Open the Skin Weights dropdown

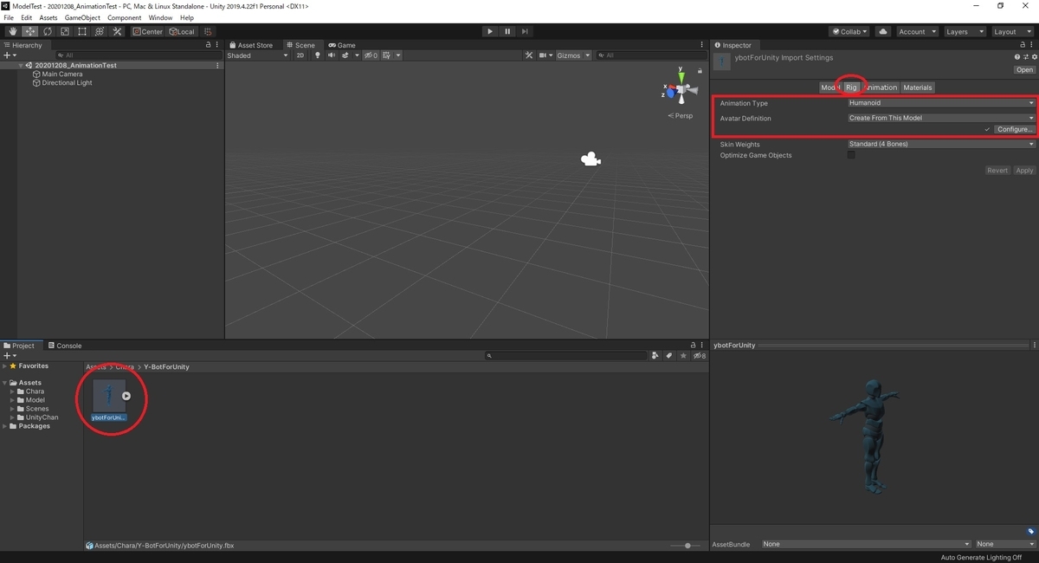tap(941, 144)
